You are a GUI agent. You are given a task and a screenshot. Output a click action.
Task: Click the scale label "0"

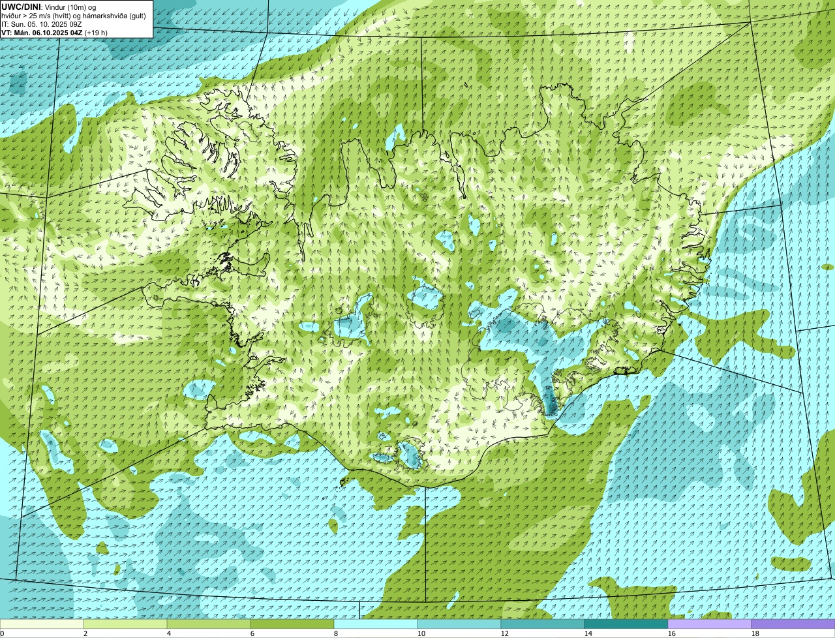(3, 633)
